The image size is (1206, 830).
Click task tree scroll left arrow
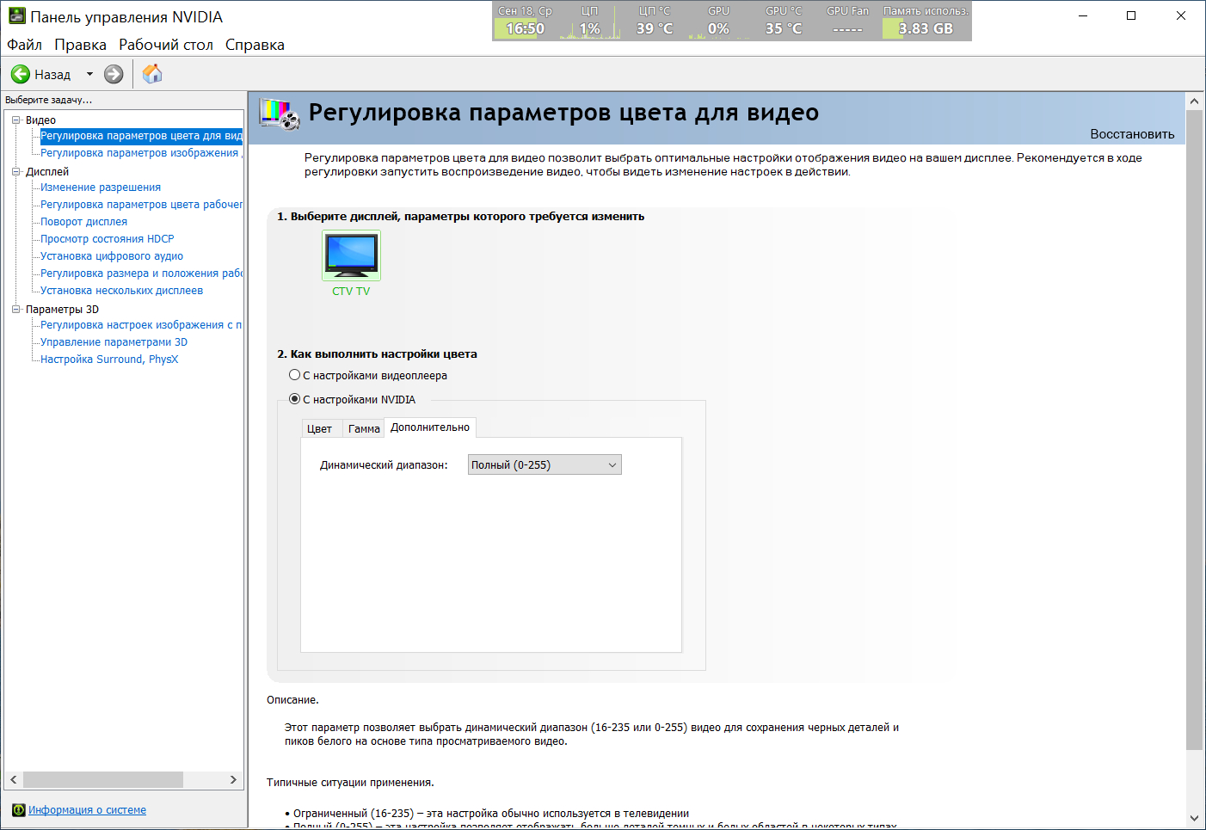tap(13, 779)
